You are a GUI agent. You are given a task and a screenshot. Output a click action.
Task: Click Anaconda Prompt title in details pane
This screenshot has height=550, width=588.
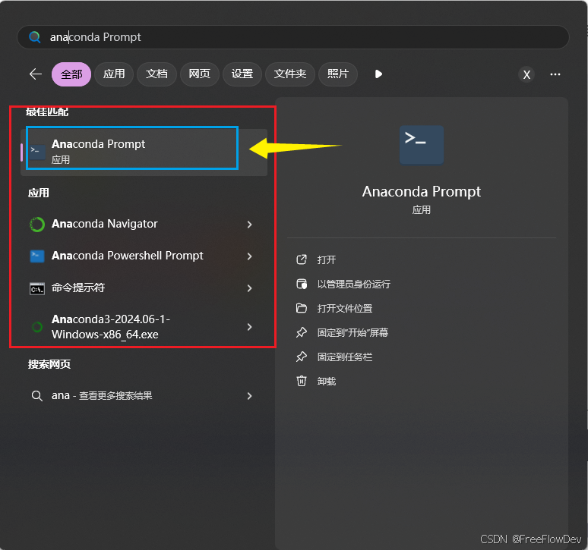pyautogui.click(x=422, y=191)
